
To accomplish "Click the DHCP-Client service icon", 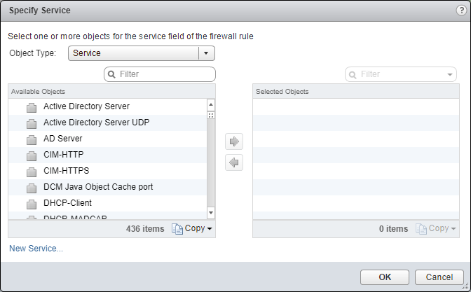I will [31, 204].
